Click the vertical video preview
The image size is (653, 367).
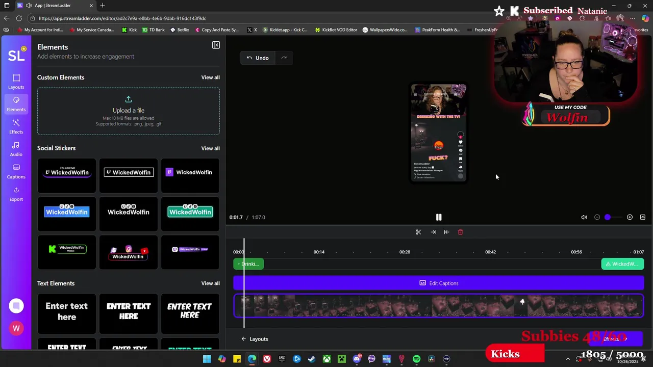pyautogui.click(x=439, y=133)
